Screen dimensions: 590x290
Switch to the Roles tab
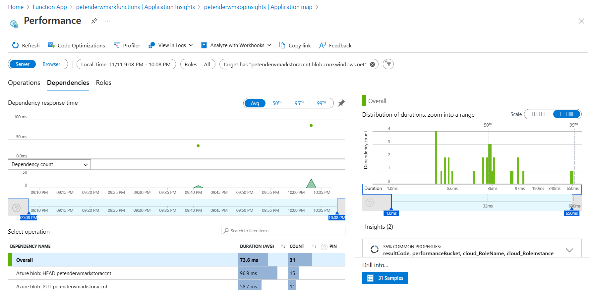click(104, 83)
